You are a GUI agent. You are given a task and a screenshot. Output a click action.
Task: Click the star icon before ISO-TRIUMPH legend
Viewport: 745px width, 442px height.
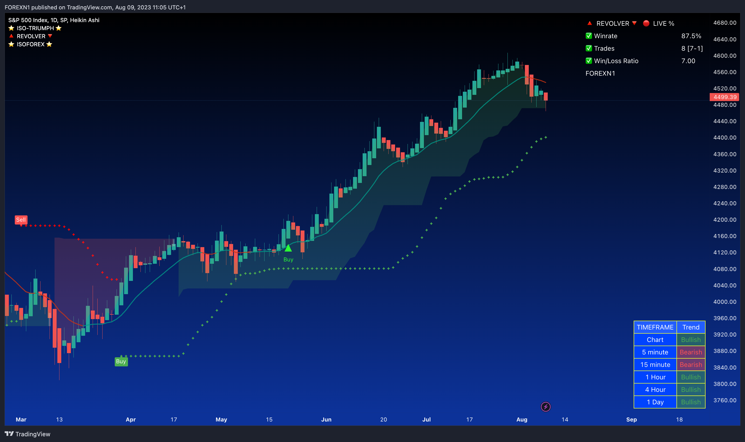(x=11, y=28)
